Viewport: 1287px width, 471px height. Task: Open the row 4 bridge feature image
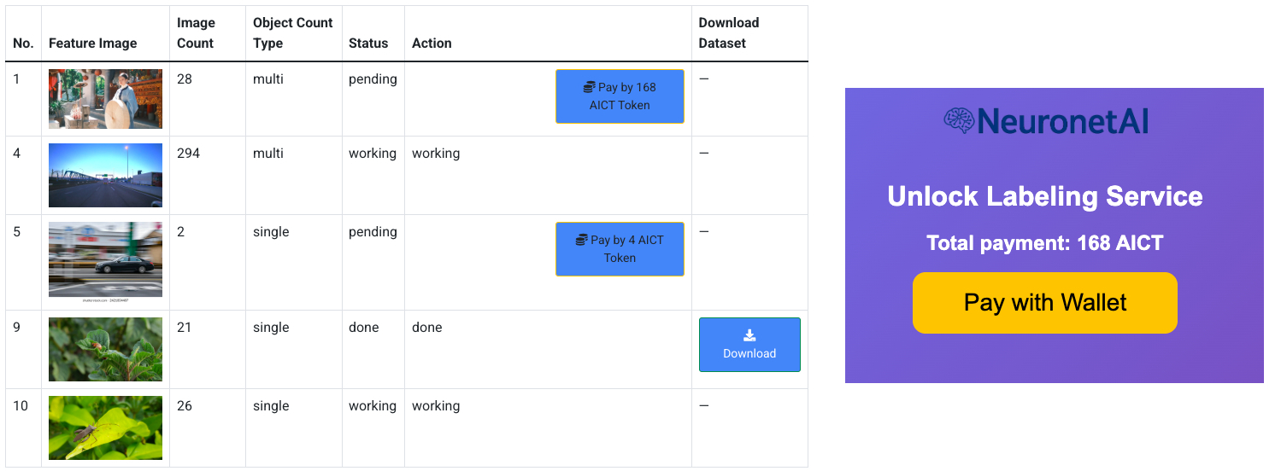pyautogui.click(x=105, y=175)
